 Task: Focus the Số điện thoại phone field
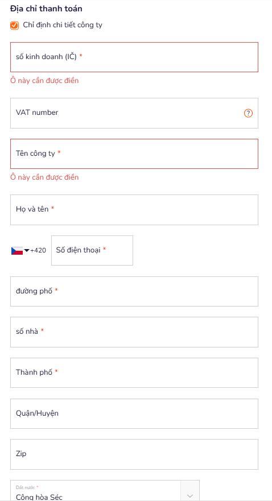coord(92,250)
